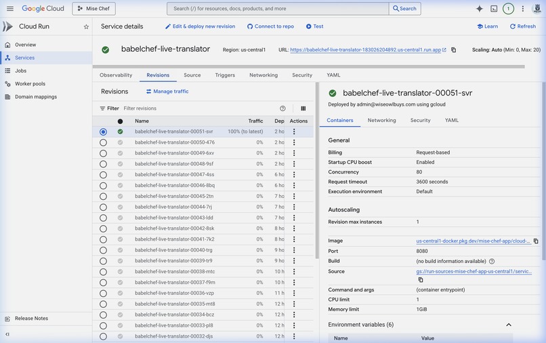Viewport: 546px width, 343px height.
Task: Open revision detail Networking tab
Action: (381, 120)
